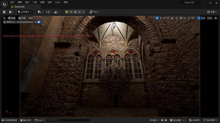Click the trace snapshot camera icon
Image resolution: width=220 pixels, height=123 pixels.
[166, 120]
